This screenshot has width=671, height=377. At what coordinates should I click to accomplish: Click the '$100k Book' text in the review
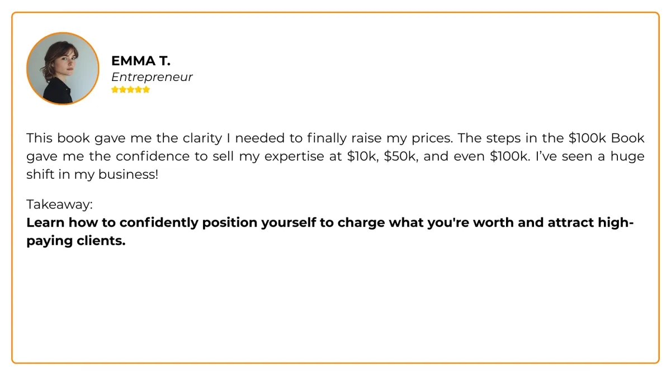[606, 138]
